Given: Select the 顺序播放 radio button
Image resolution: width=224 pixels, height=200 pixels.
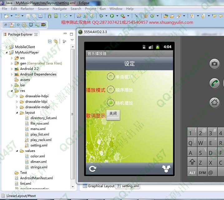Looking at the screenshot, I should click(x=110, y=90).
